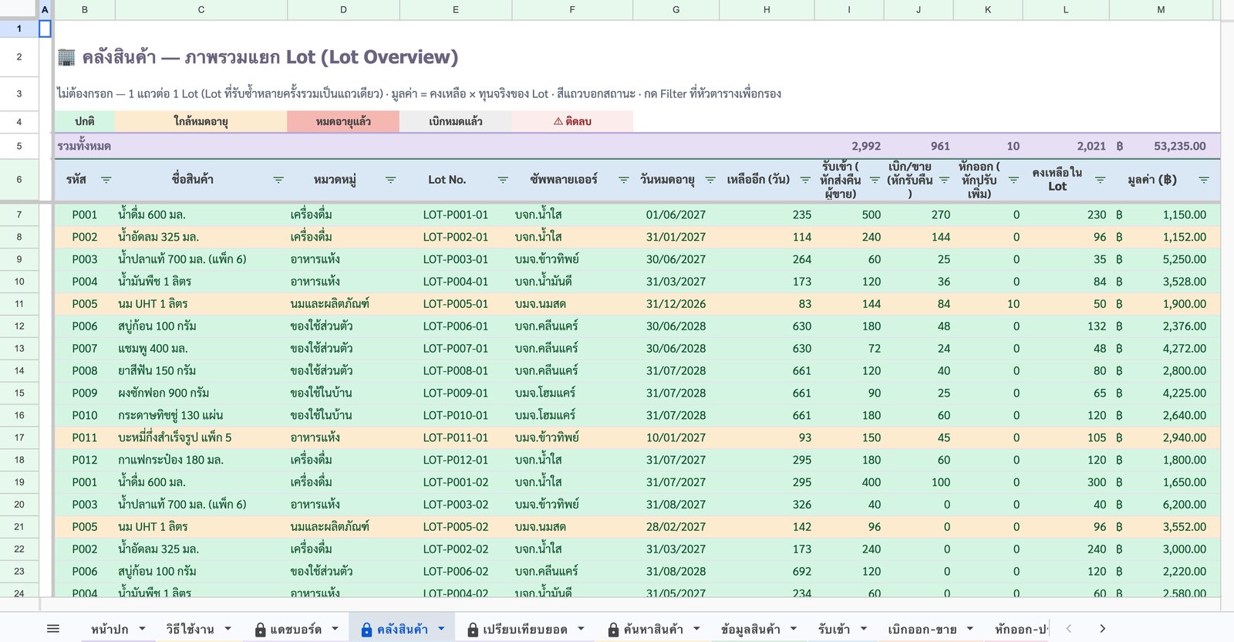Open filter icon on หักออก column header
This screenshot has height=642, width=1234.
click(1013, 180)
